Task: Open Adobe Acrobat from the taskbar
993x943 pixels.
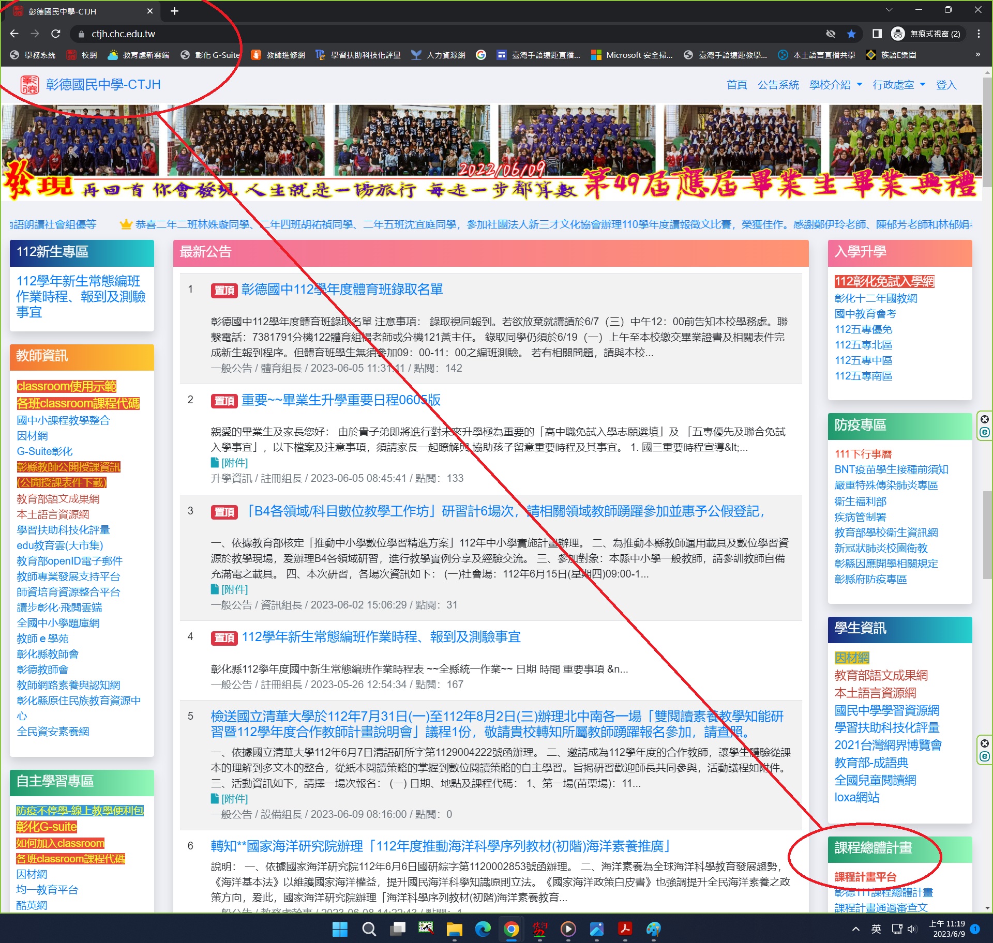Action: (x=625, y=930)
